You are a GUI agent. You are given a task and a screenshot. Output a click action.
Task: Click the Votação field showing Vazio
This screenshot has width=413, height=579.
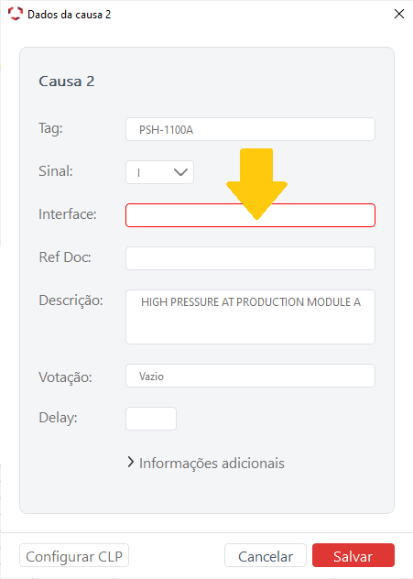pyautogui.click(x=250, y=376)
